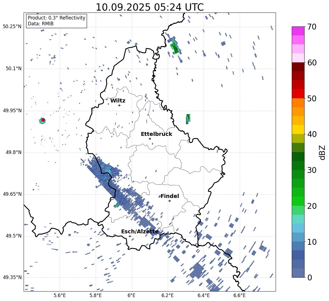Click the 50.1°N latitude label

(14, 68)
